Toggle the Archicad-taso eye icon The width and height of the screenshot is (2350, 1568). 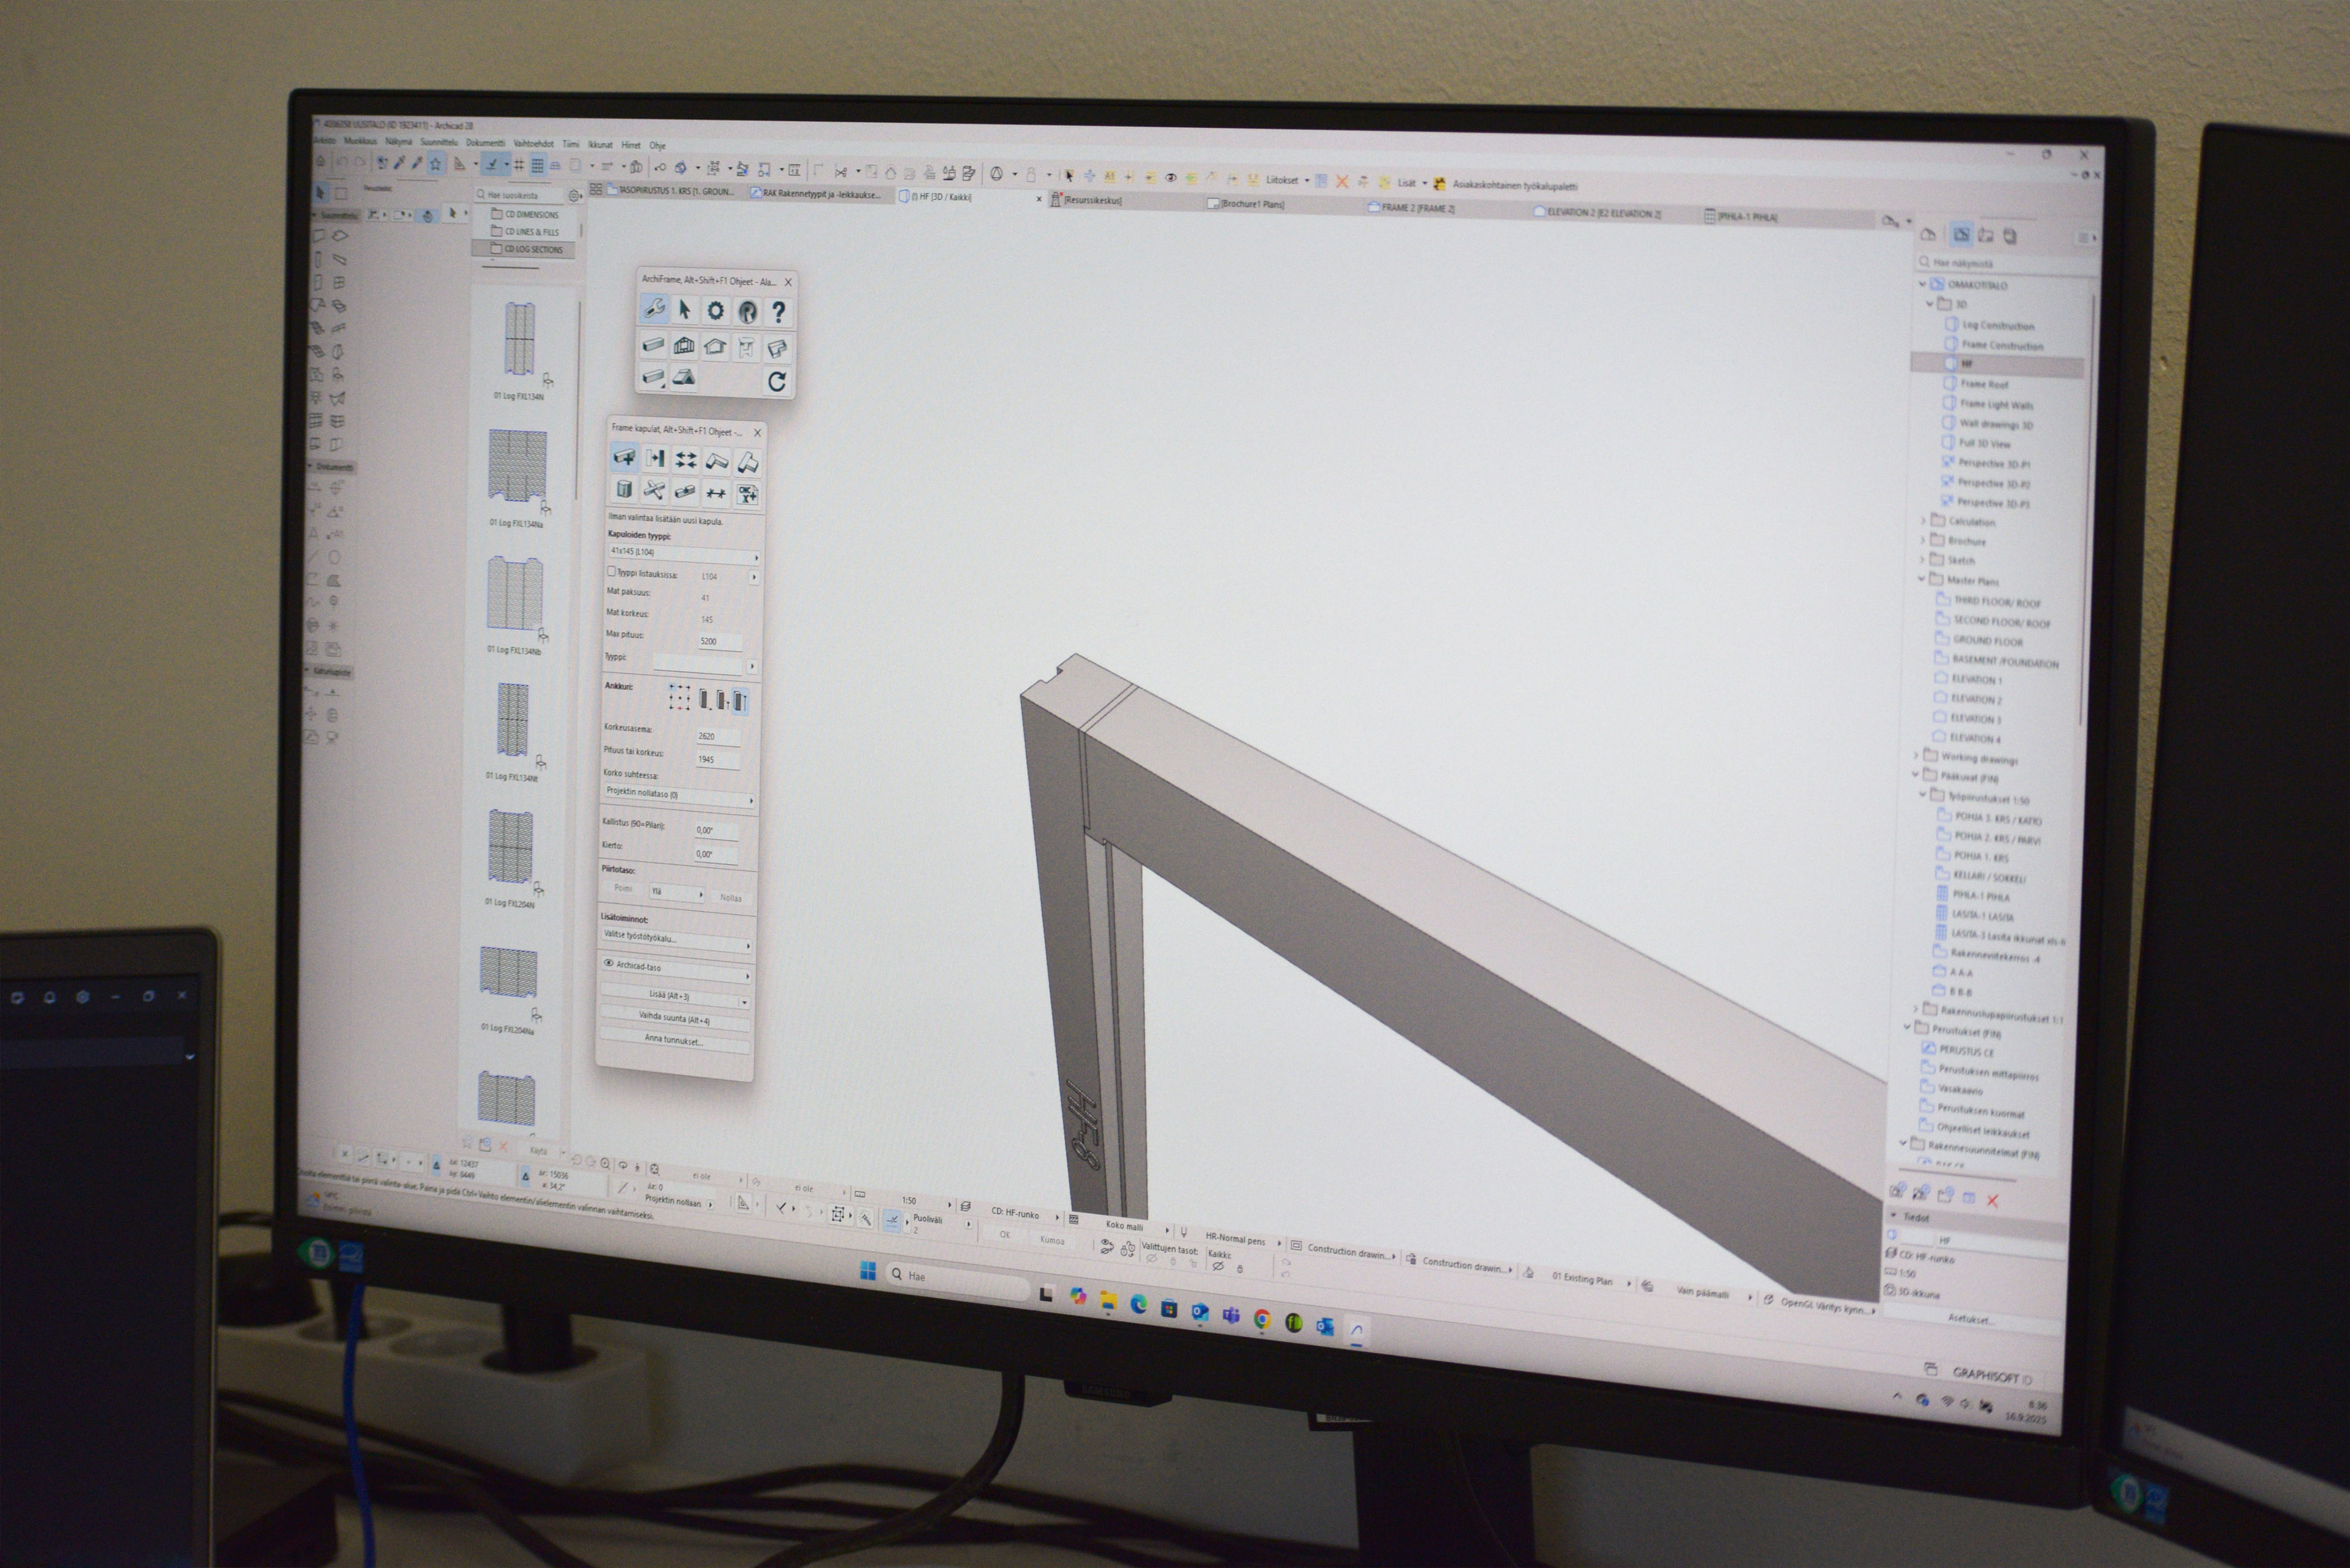tap(608, 964)
